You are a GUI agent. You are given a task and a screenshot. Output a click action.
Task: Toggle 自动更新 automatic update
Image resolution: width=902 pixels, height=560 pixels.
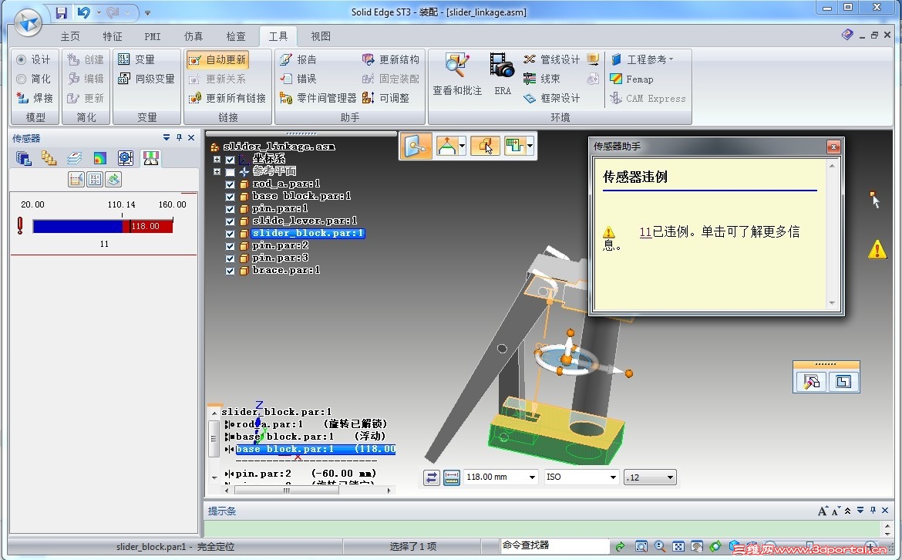[x=217, y=59]
